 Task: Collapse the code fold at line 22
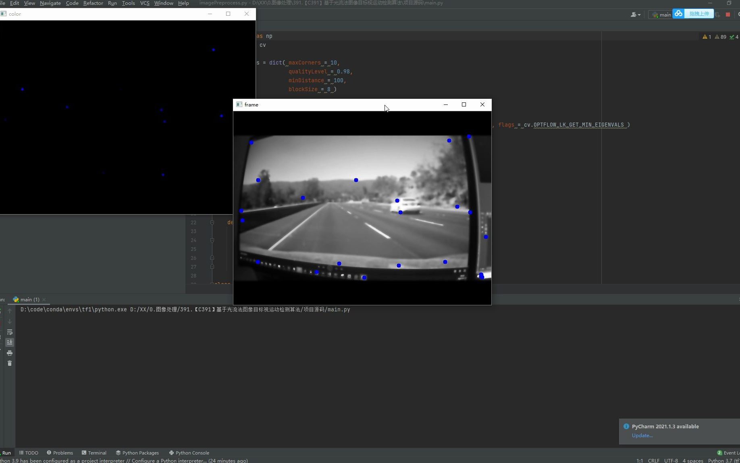[x=212, y=222]
